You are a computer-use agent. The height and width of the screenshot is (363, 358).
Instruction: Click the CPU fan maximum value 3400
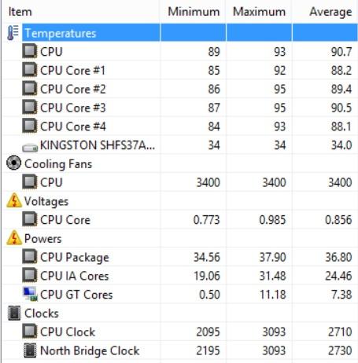(274, 182)
